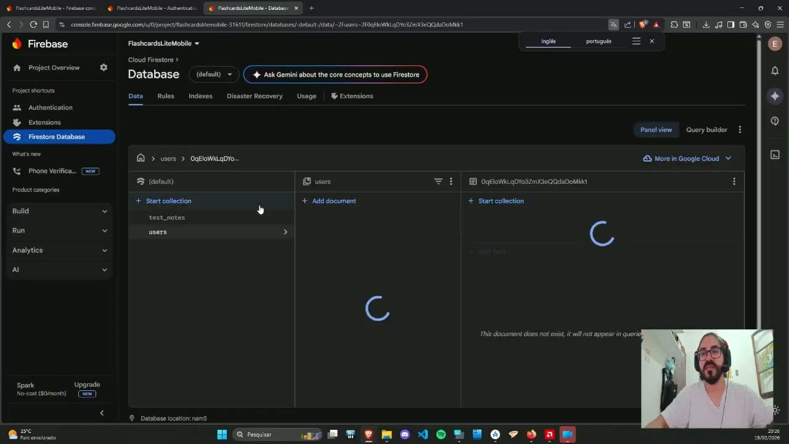Open three-dot menu beside Query builder

[x=740, y=129]
